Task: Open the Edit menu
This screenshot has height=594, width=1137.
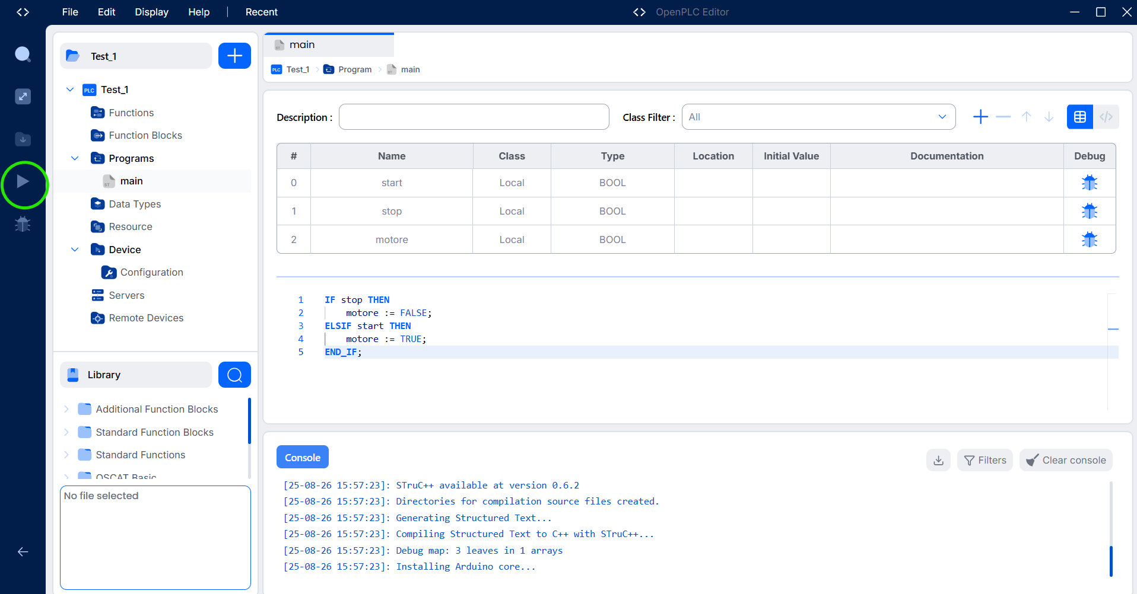Action: click(106, 12)
